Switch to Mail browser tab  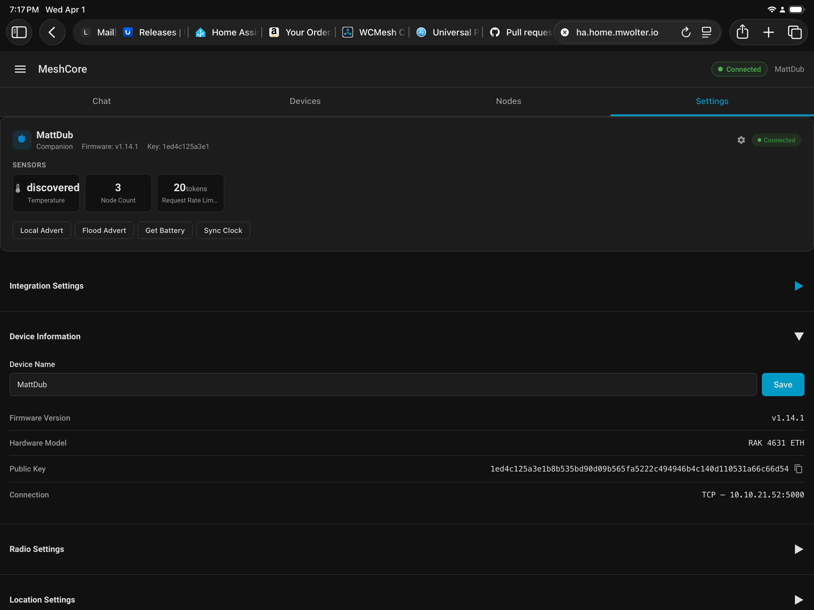99,32
